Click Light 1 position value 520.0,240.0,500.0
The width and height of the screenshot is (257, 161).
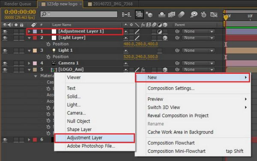pyautogui.click(x=140, y=57)
